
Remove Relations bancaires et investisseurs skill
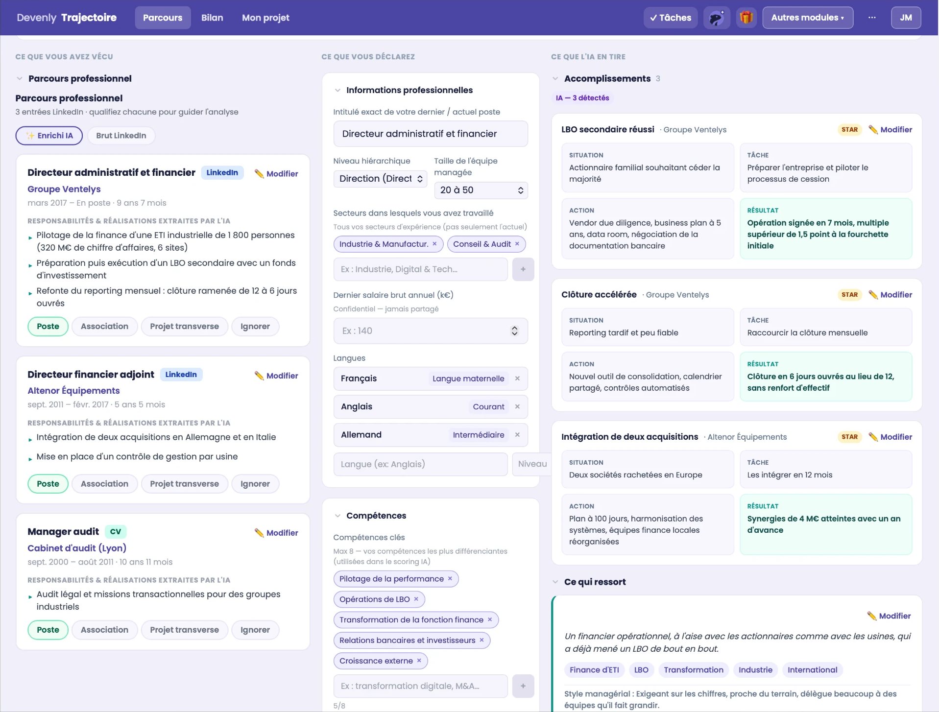click(482, 641)
